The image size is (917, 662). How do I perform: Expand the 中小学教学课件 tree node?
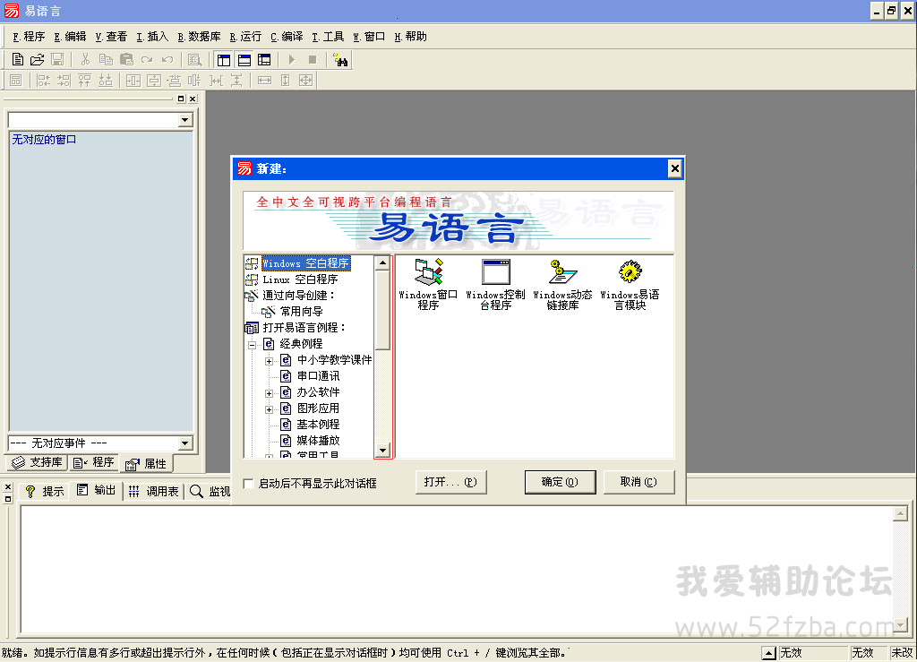coord(269,361)
